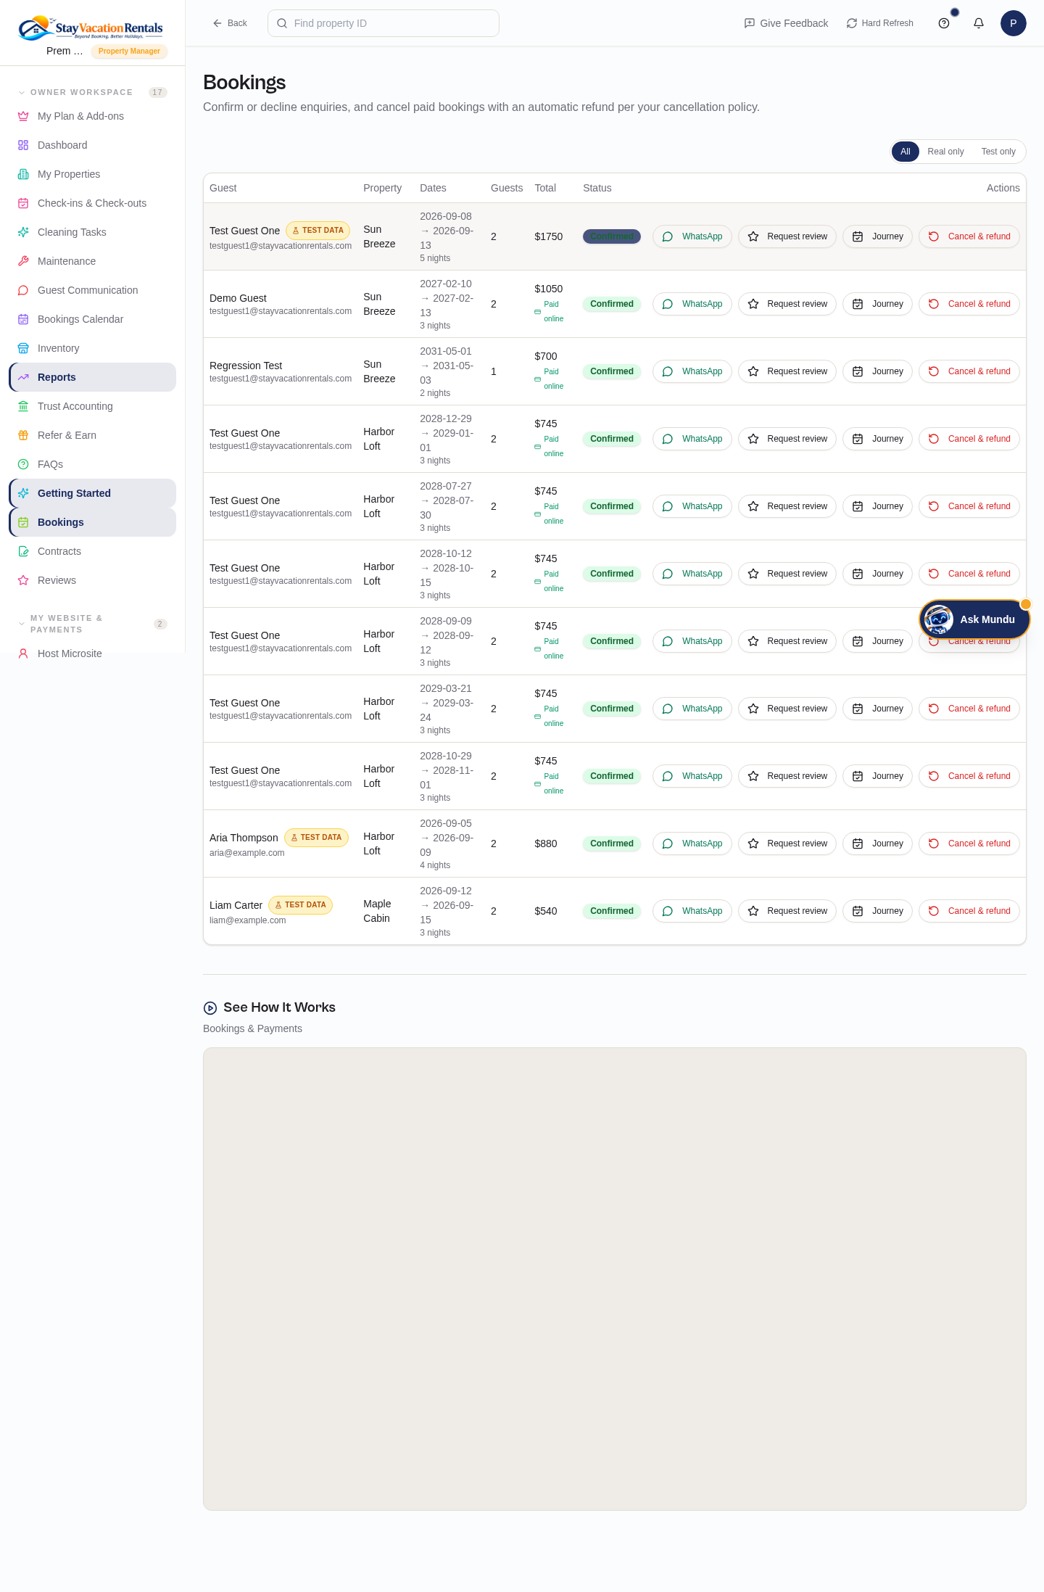The image size is (1044, 1592).
Task: Click the Maintenance wrench icon
Action: tap(23, 261)
